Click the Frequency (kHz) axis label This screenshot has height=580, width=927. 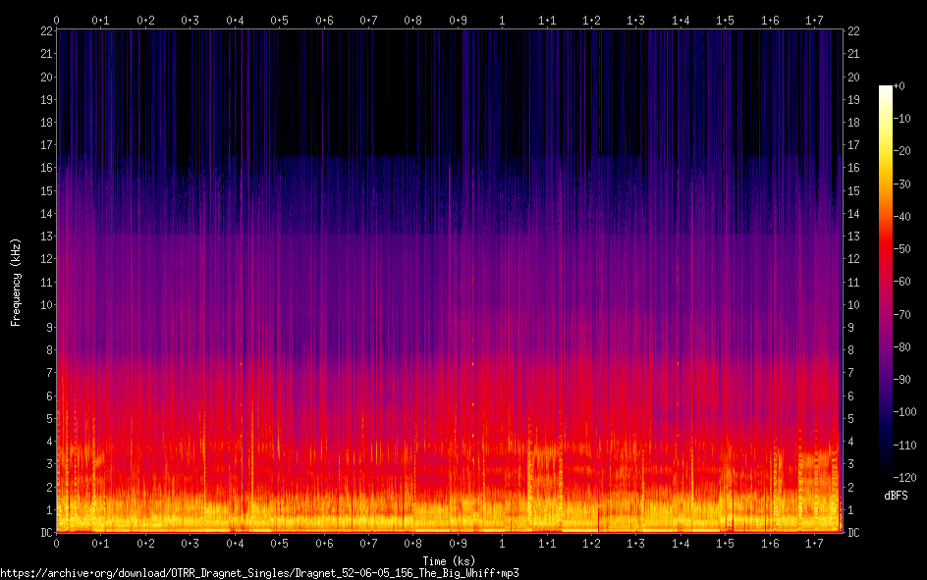[16, 282]
